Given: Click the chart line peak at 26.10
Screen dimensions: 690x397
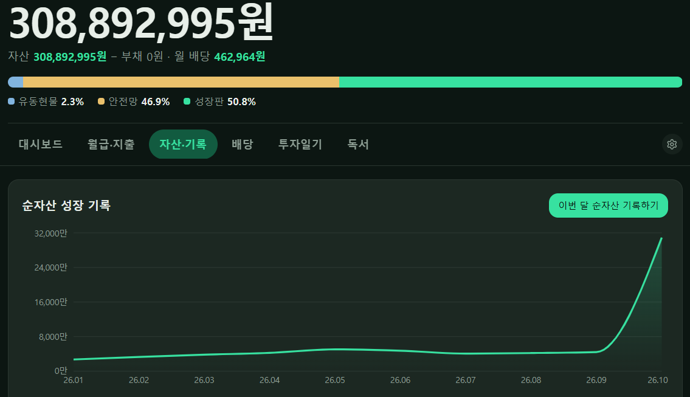Looking at the screenshot, I should (x=661, y=238).
